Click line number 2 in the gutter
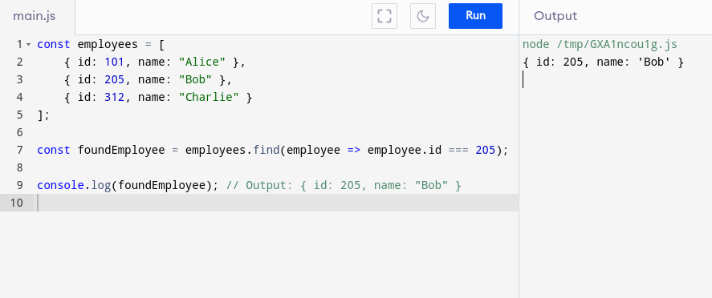 (19, 62)
